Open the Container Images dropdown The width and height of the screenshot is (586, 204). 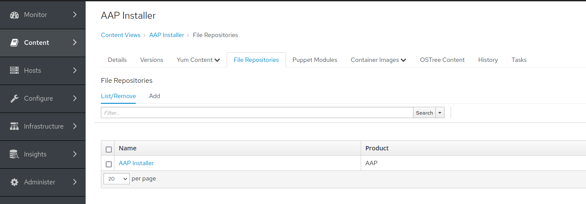coord(378,60)
